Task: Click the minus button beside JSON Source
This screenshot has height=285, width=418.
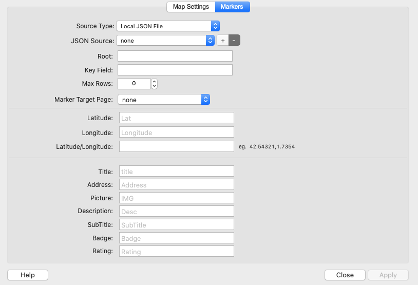Action: point(234,41)
